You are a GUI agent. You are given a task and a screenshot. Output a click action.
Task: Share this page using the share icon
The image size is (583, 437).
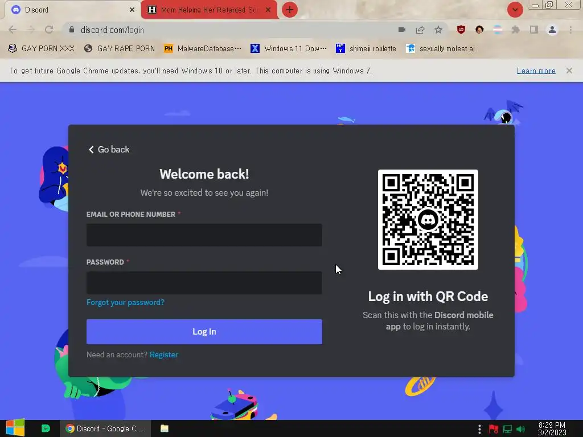tap(420, 30)
